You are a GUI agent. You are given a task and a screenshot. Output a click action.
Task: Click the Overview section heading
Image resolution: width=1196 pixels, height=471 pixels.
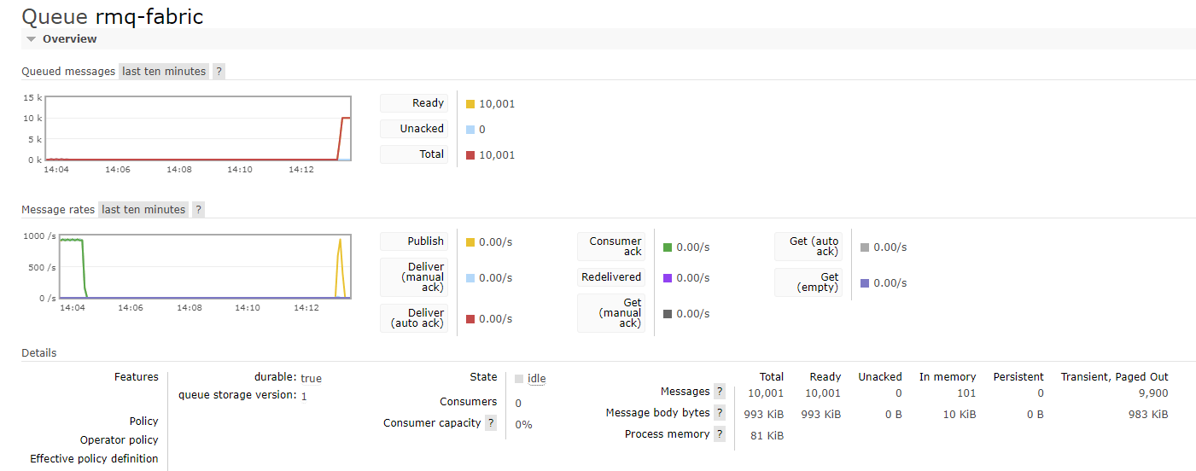[x=69, y=39]
